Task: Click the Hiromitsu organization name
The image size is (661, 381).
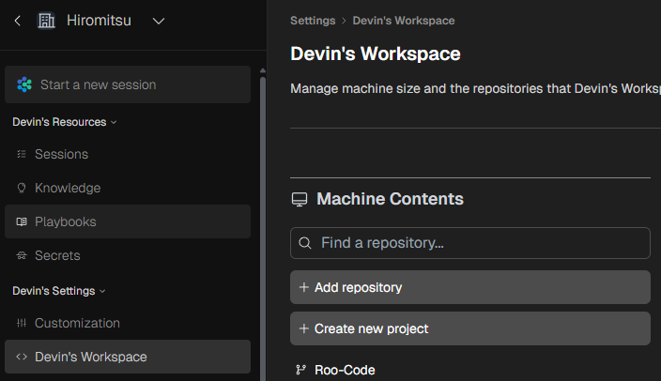Action: [x=99, y=21]
